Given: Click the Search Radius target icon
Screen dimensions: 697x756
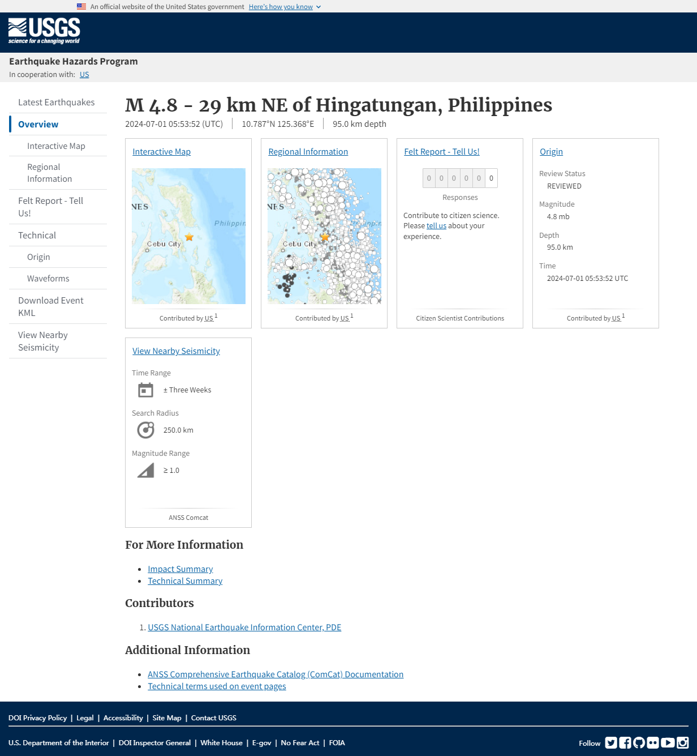Looking at the screenshot, I should tap(146, 430).
